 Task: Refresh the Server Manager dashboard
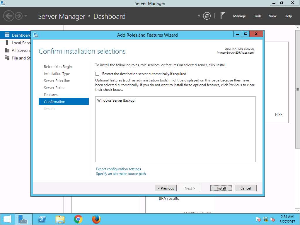click(x=207, y=16)
